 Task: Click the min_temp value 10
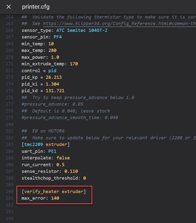tap(51, 44)
